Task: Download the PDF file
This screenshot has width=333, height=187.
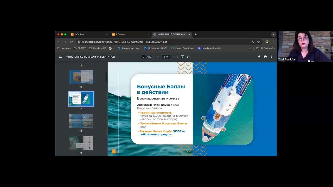Action: [x=259, y=57]
